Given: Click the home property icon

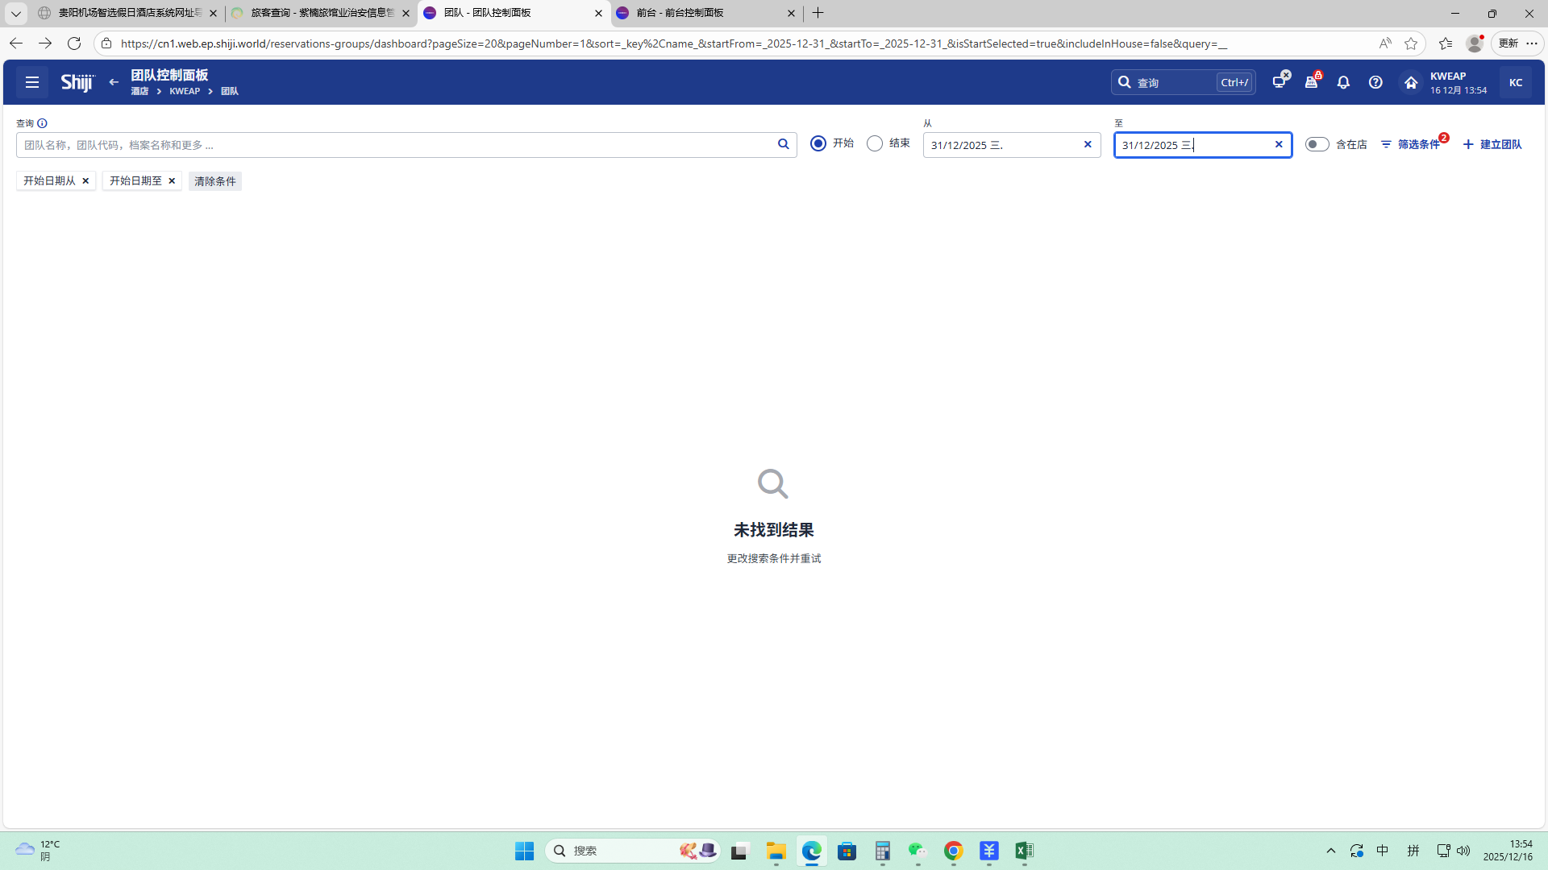Looking at the screenshot, I should tap(1411, 82).
